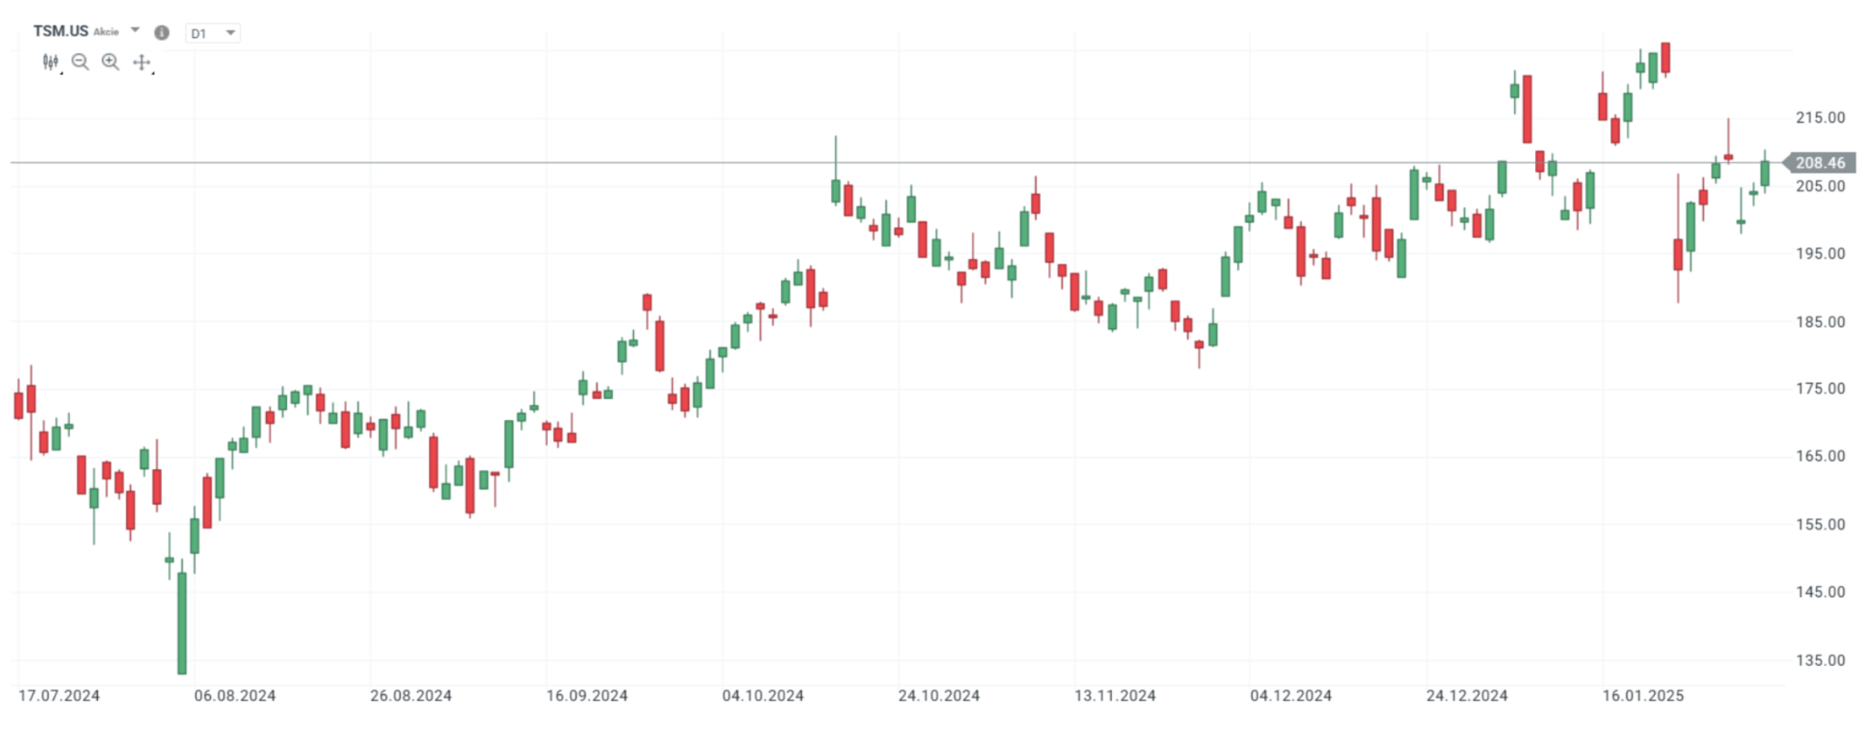Screen dimensions: 1872x739
Task: Select the crosshair move tool
Action: point(142,62)
